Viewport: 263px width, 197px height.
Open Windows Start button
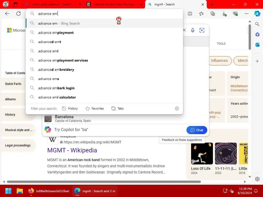tap(8, 191)
